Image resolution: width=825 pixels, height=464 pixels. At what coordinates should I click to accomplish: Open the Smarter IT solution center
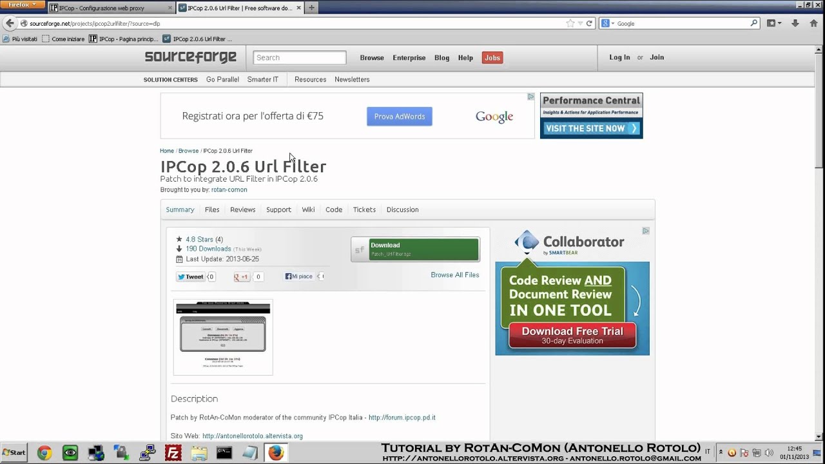(x=263, y=79)
